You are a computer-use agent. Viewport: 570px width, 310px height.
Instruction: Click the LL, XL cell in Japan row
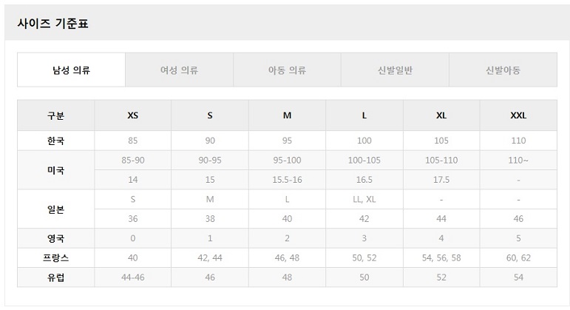coord(364,200)
